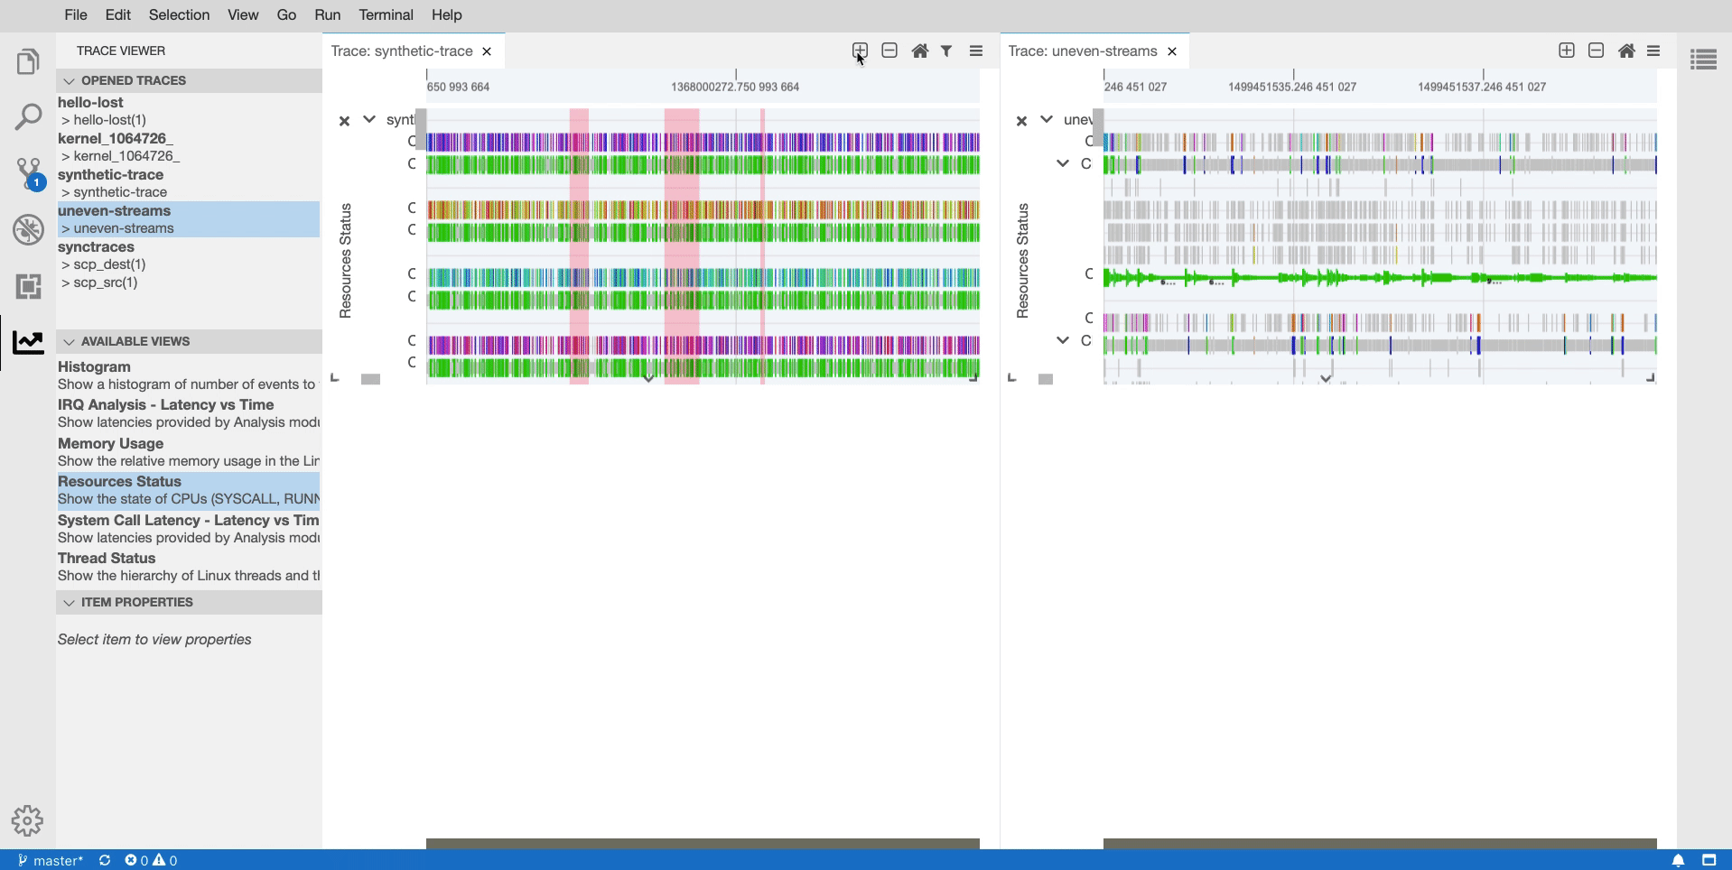1732x870 pixels.
Task: Click the green CPU waveform row in uneven-streams
Action: pyautogui.click(x=1380, y=277)
